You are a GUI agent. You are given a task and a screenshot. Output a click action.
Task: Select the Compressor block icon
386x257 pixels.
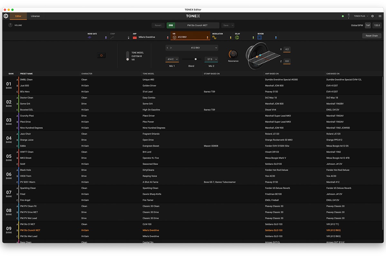pos(112,38)
